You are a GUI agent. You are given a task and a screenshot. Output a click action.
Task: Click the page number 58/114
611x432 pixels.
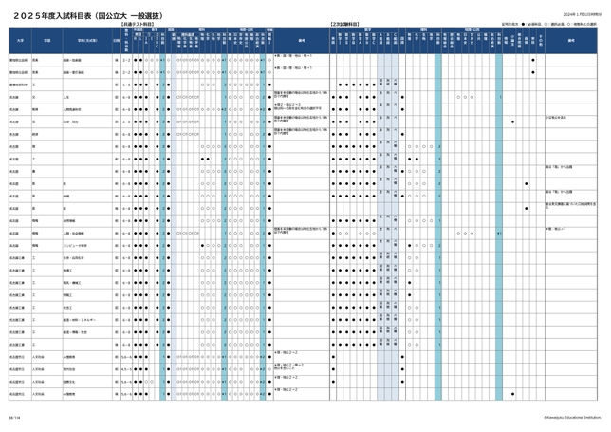click(14, 415)
